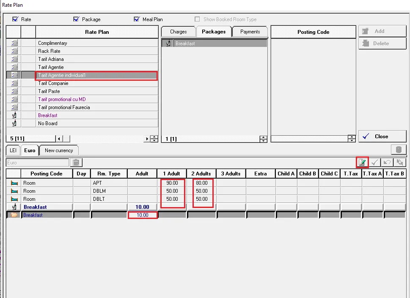Click the right scroll arrow under Rate Plan list

point(147,139)
